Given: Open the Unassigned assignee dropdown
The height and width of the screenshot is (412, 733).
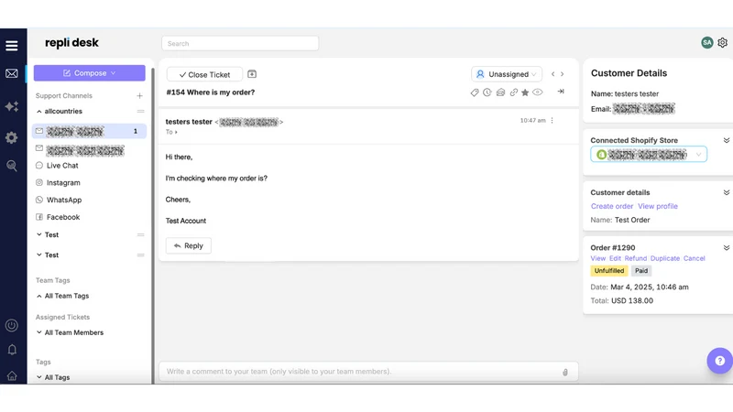Looking at the screenshot, I should pyautogui.click(x=507, y=74).
